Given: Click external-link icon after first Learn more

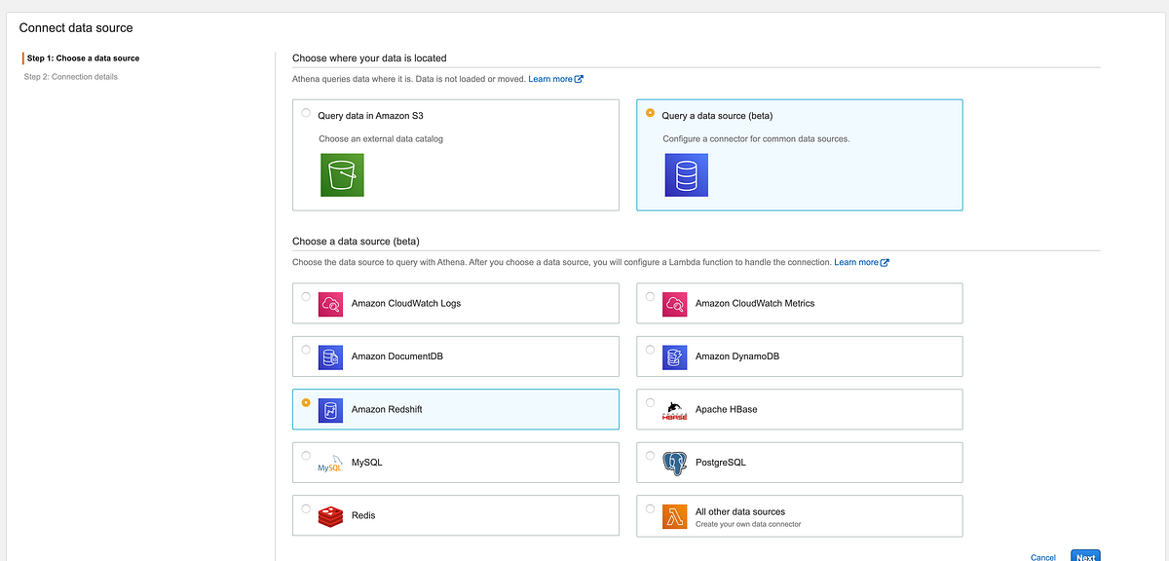Looking at the screenshot, I should 579,79.
